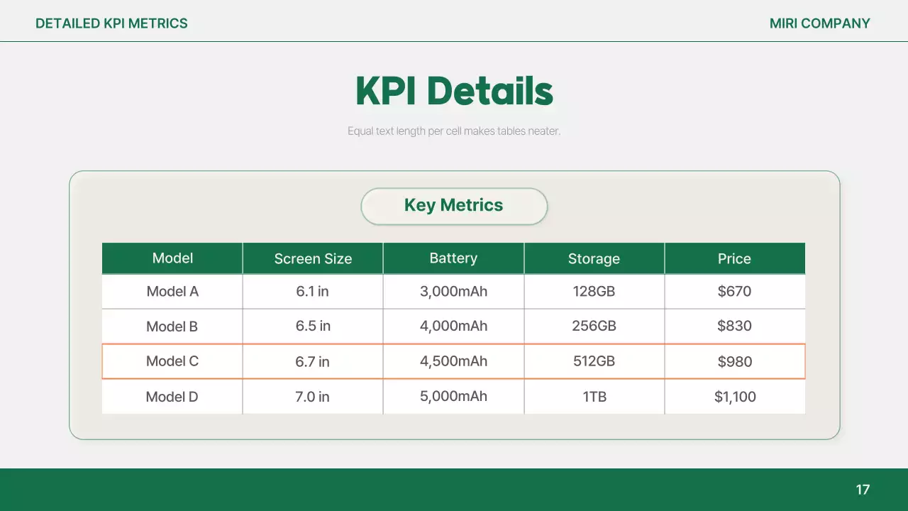The height and width of the screenshot is (511, 908).
Task: Click the Storage column header
Action: click(x=594, y=259)
